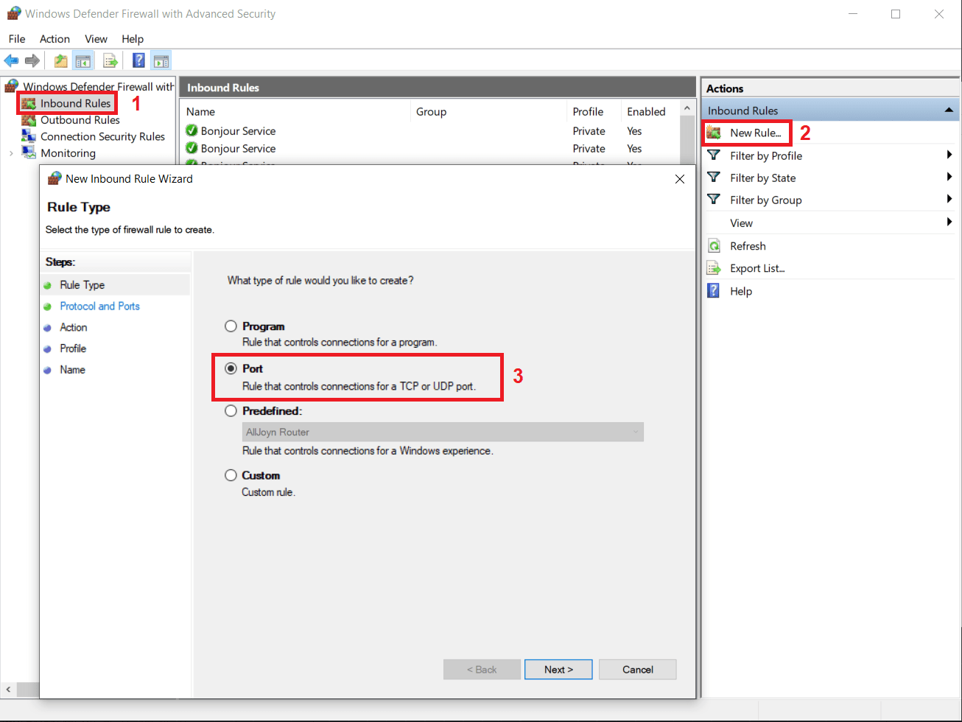Close the New Inbound Rule Wizard dialog
Viewport: 962px width, 722px height.
pos(679,179)
